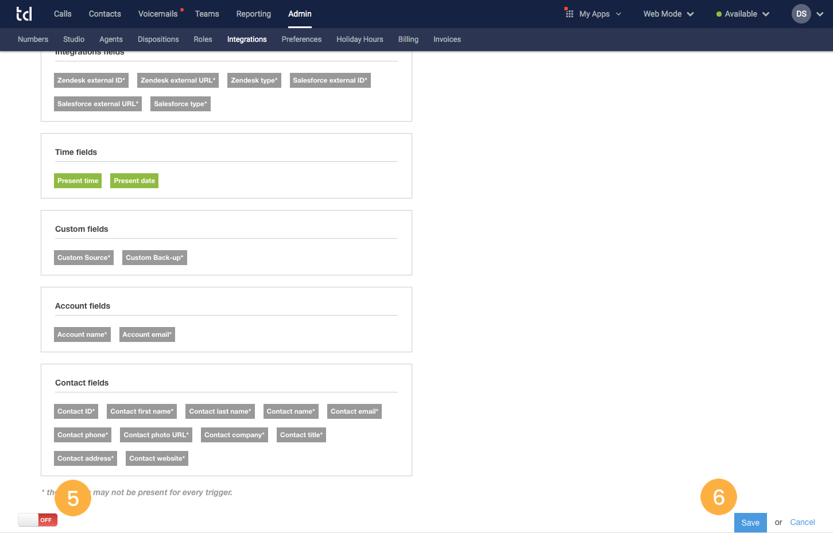Screen dimensions: 833x533
Task: Insert the Contact title field
Action: pyautogui.click(x=301, y=435)
